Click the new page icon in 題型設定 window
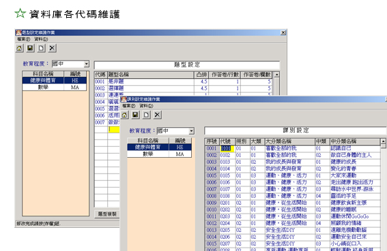This screenshot has width=387, height=251. click(41, 48)
